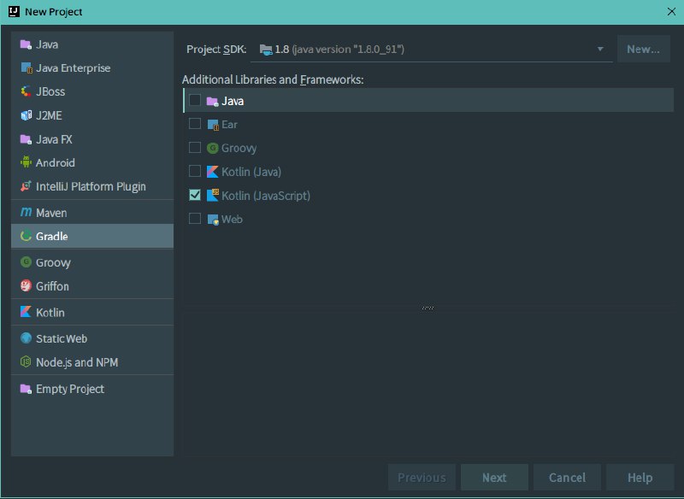684x499 pixels.
Task: Select the Maven label in the list
Action: (51, 213)
